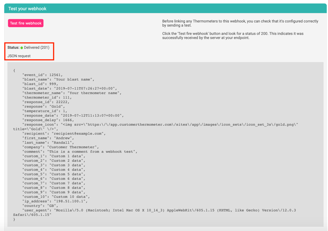The height and width of the screenshot is (231, 328).
Task: Click the comment line in JSON
Action: pos(80,152)
